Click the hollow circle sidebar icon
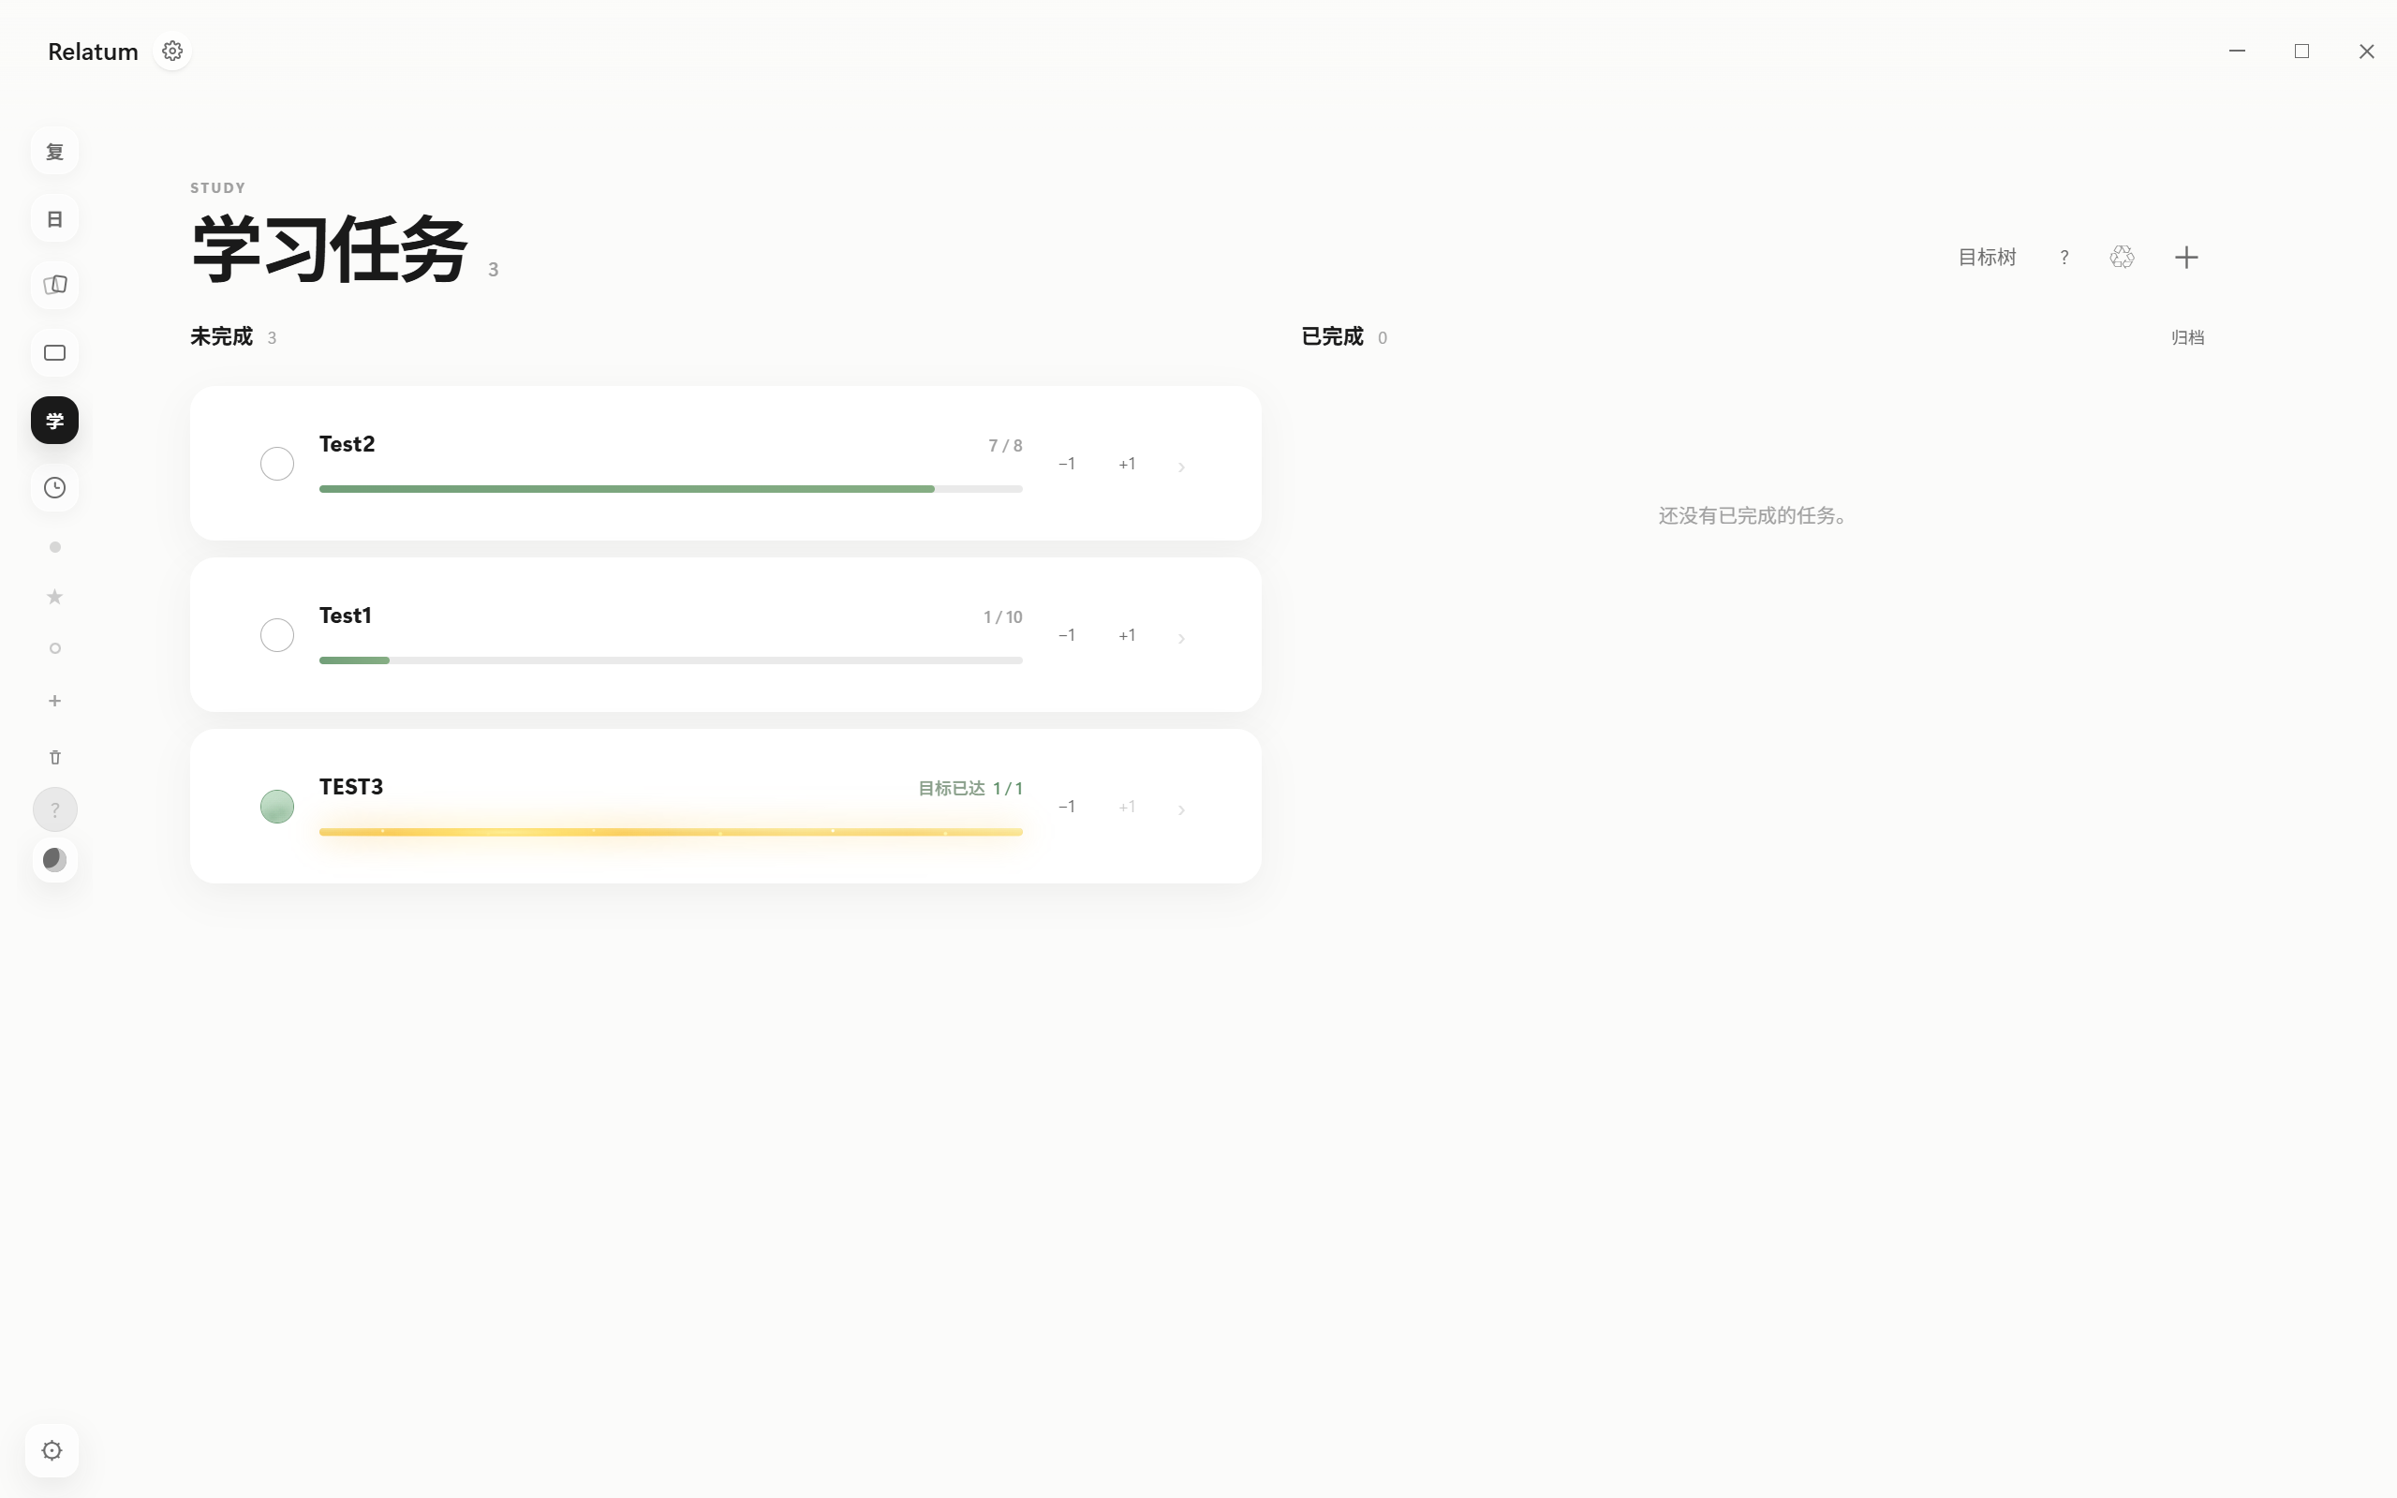This screenshot has width=2397, height=1498. coord(55,648)
